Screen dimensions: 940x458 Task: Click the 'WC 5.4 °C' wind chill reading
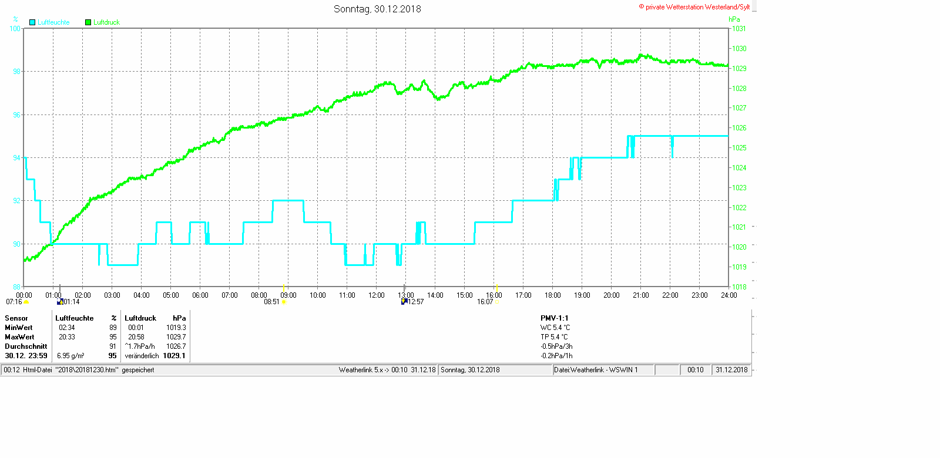[x=555, y=328]
